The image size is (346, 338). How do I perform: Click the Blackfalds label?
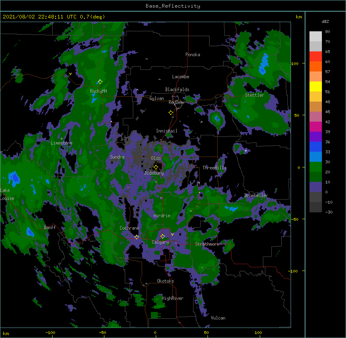[x=177, y=90]
